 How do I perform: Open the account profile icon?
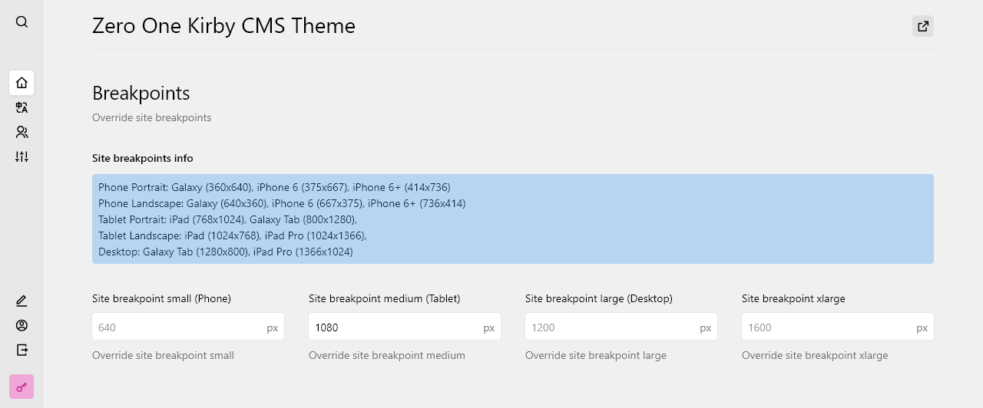22,325
